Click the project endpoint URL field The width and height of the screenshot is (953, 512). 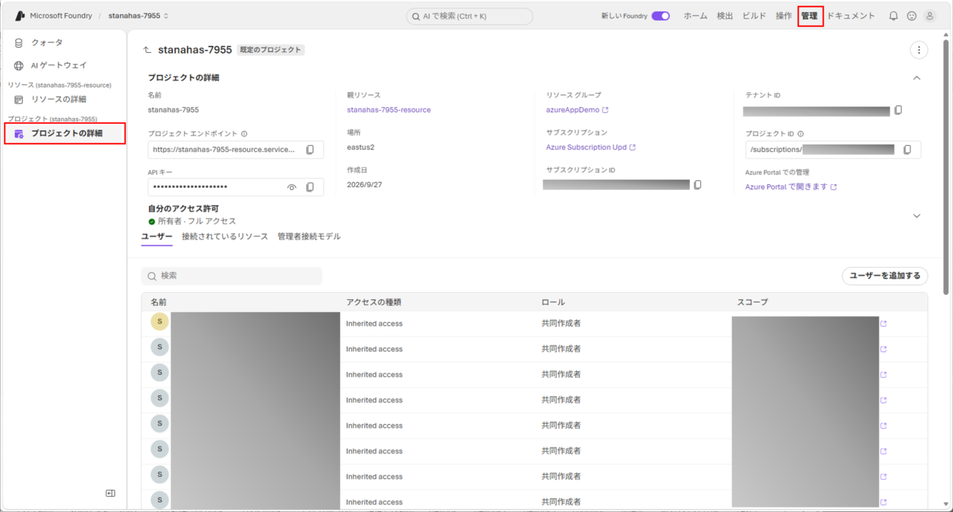(x=235, y=150)
